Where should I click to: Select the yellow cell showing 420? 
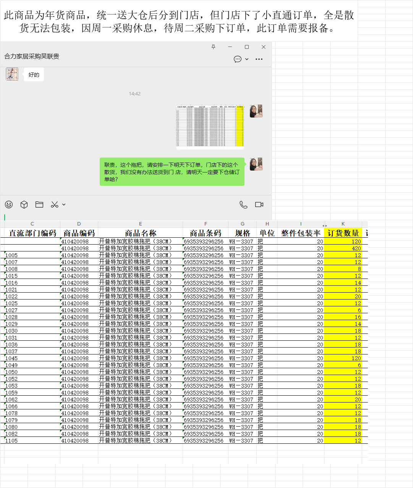click(343, 248)
